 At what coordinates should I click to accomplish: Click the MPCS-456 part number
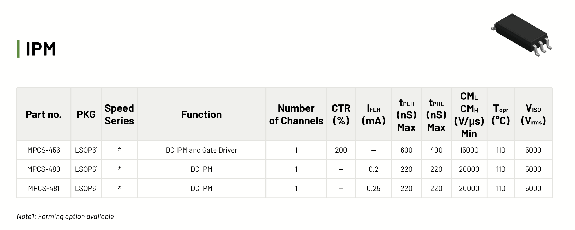(x=44, y=150)
